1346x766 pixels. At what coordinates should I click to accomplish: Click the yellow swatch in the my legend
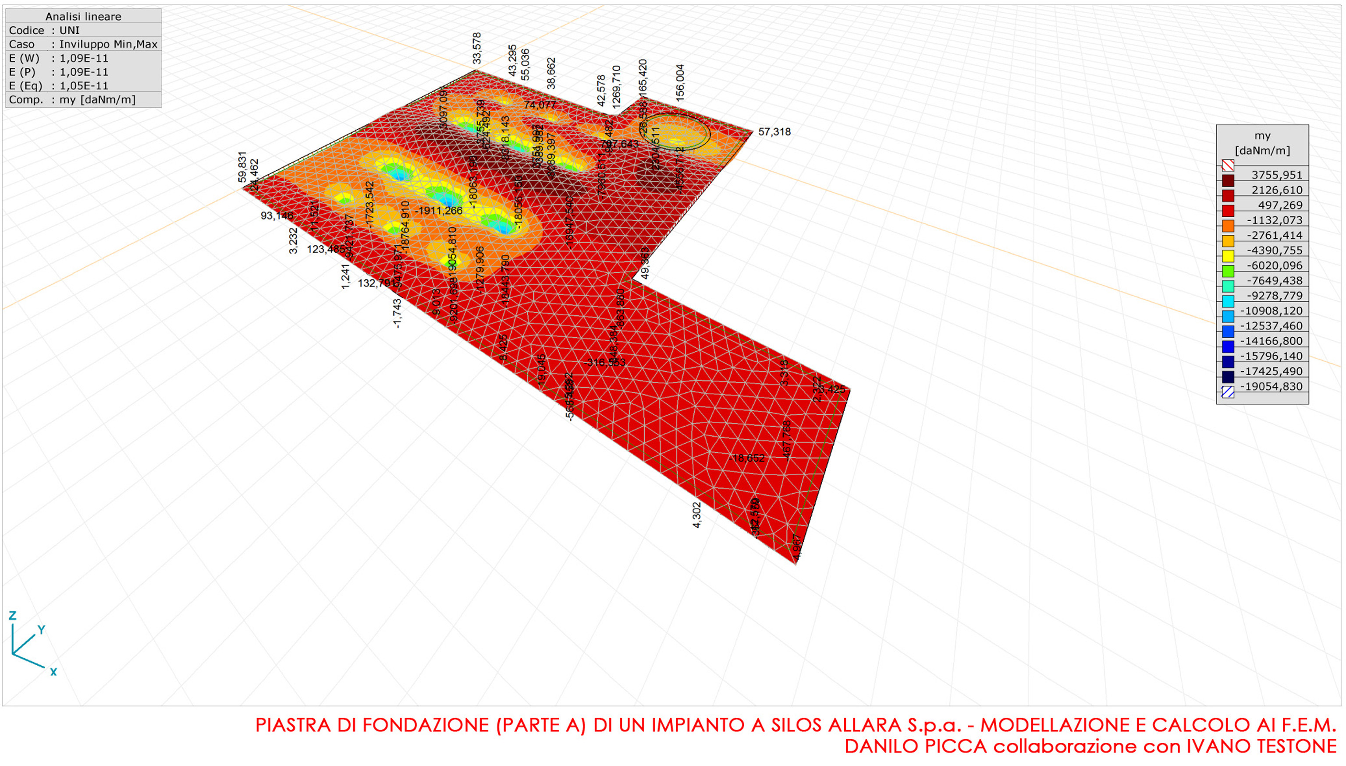coord(1228,256)
